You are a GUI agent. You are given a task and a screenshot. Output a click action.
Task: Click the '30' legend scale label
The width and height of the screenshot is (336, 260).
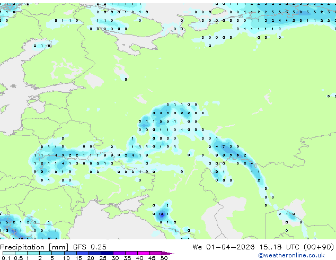click(116, 258)
